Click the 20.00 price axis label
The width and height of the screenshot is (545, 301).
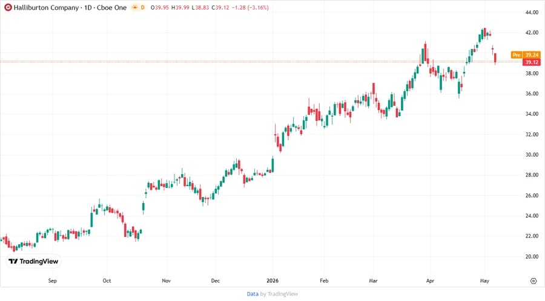coord(532,256)
